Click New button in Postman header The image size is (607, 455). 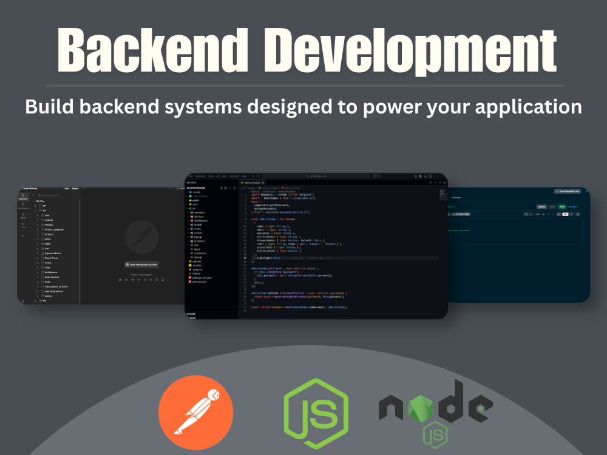[x=67, y=189]
